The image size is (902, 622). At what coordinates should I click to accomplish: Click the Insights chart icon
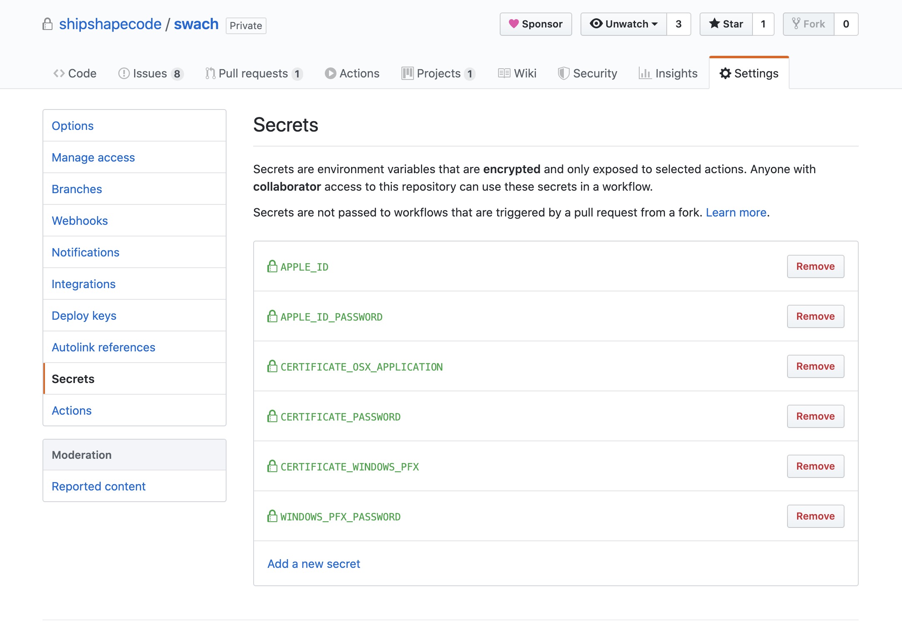pyautogui.click(x=646, y=73)
